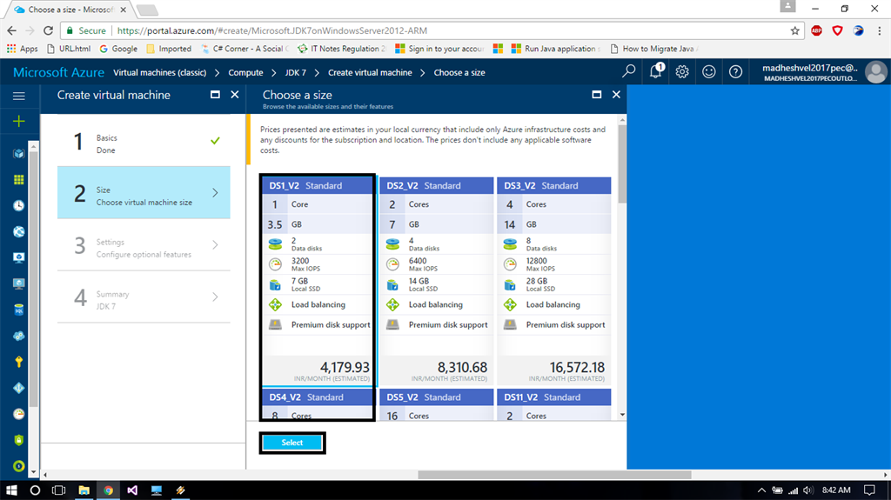Click the 8:42 AM taskbar clock
The image size is (891, 500).
[x=836, y=490]
